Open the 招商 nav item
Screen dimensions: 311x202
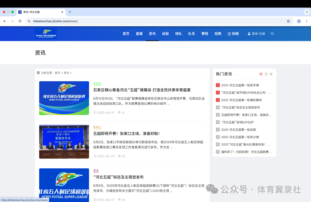point(218,34)
